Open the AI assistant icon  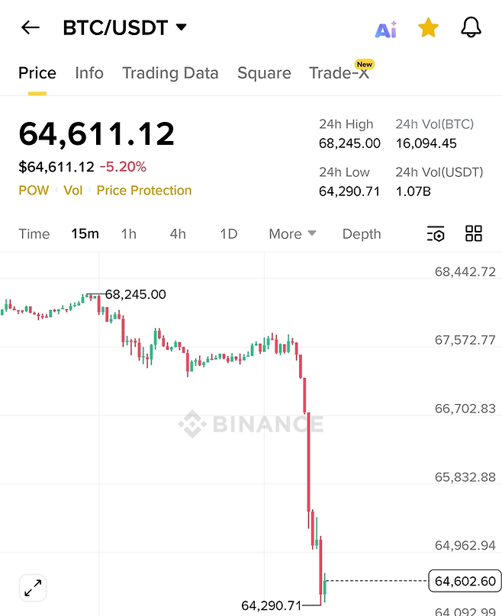coord(386,30)
